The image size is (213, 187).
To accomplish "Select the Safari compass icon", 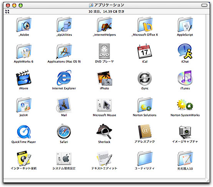I will pyautogui.click(x=64, y=131).
